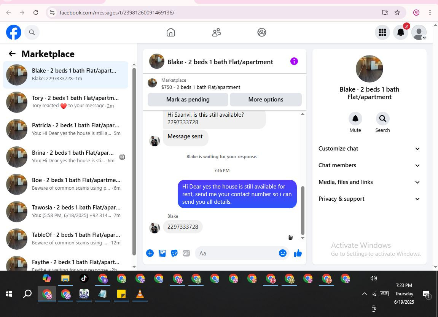This screenshot has width=438, height=317.
Task: Open the emoji picker smiley icon
Action: [282, 253]
